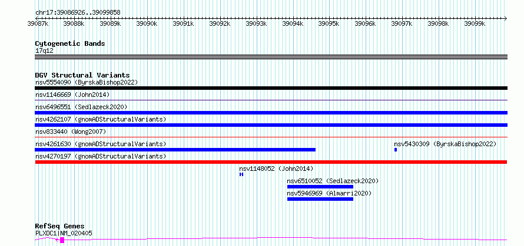Select the nsv5946969 (Almarri2020) label
The height and width of the screenshot is (246, 524).
(x=329, y=193)
